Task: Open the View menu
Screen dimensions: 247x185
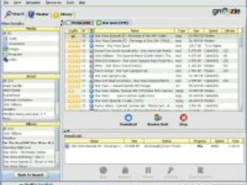Action: click(17, 2)
